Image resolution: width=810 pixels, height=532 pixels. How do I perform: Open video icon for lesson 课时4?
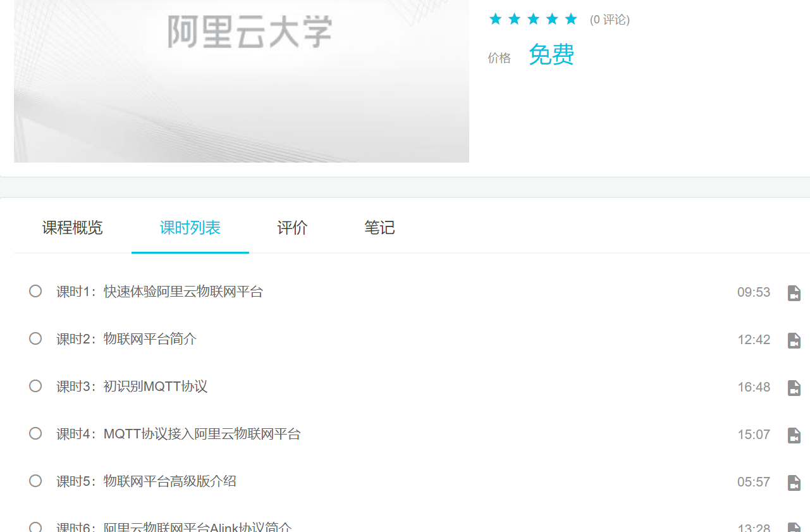794,435
